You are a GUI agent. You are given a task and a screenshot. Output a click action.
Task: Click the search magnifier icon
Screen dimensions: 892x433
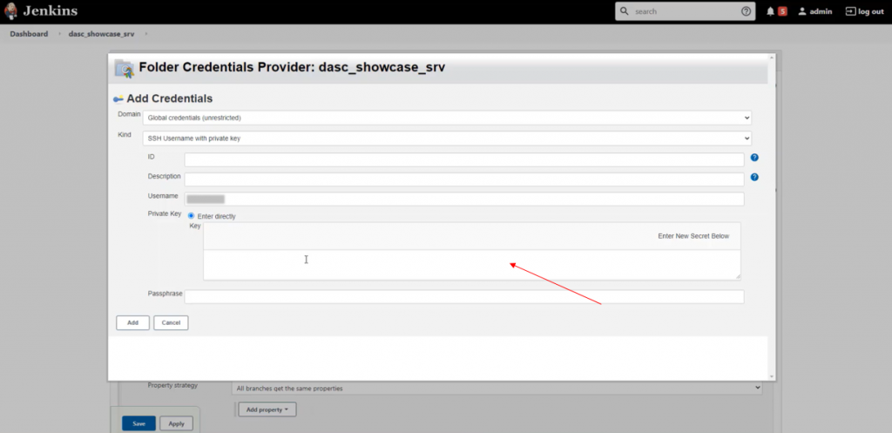[x=624, y=11]
